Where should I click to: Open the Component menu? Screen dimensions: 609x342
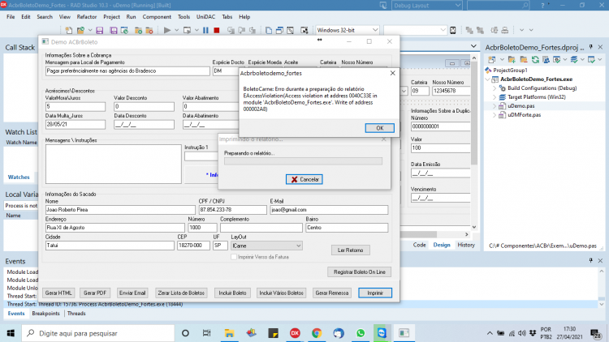[157, 17]
